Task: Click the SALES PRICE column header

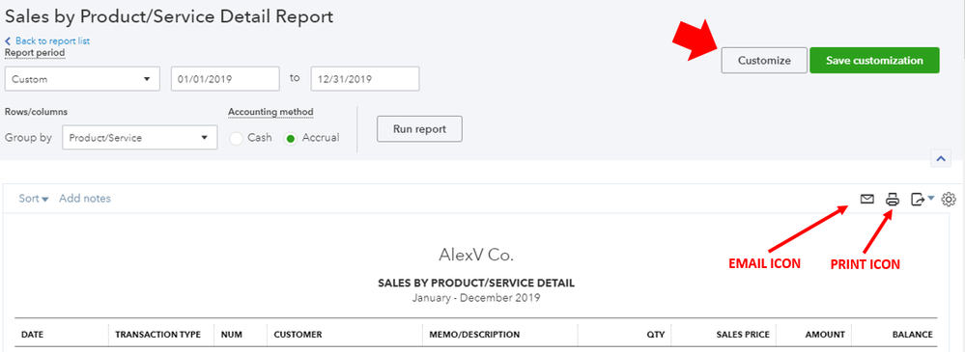Action: (x=743, y=335)
